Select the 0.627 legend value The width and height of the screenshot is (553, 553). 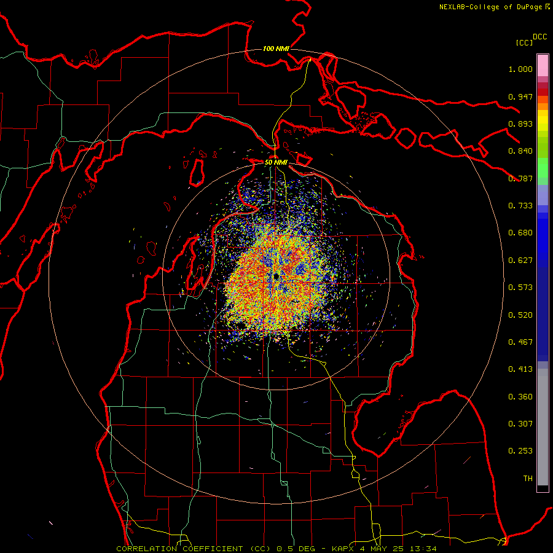(x=520, y=261)
